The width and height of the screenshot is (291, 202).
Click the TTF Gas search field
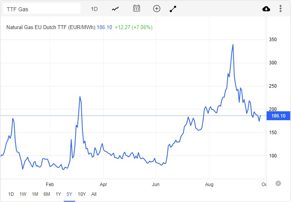pos(41,9)
